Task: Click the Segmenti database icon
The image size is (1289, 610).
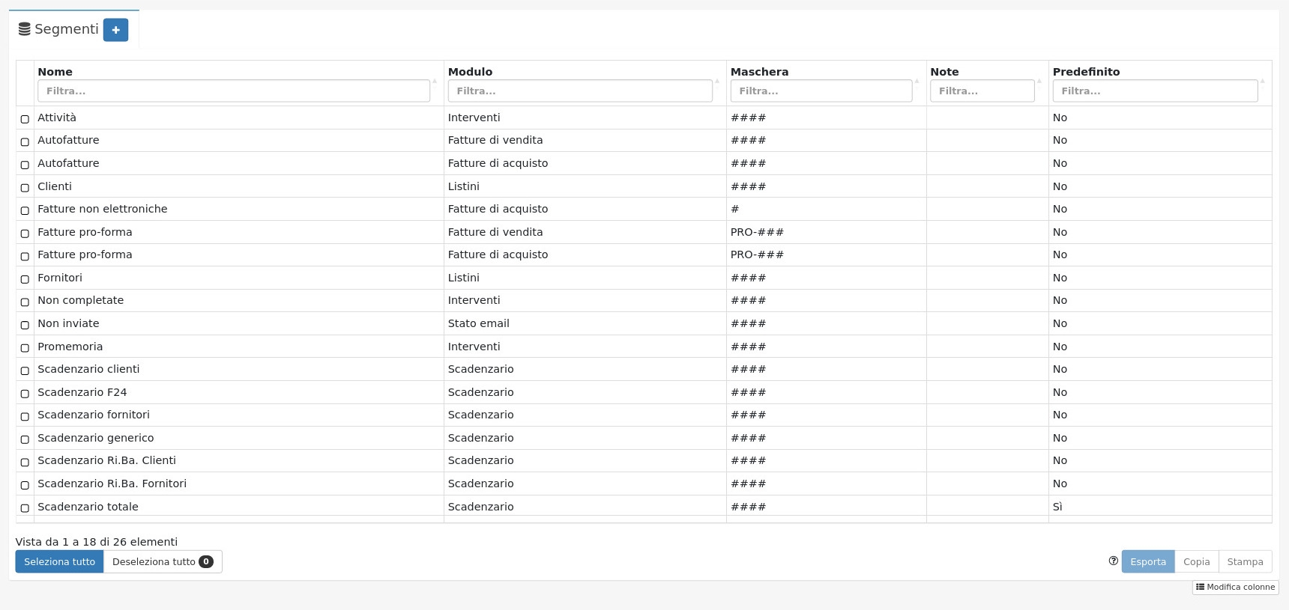Action: point(25,29)
